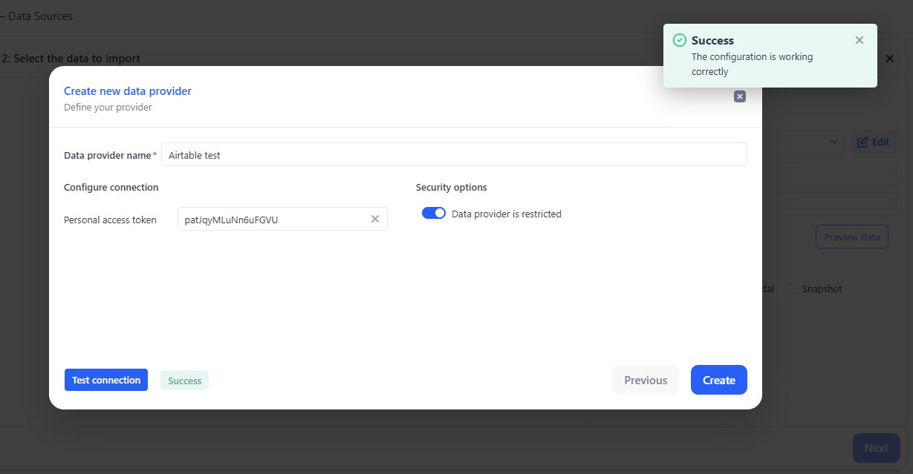Click the green checkmark icon in the toast
The width and height of the screenshot is (913, 474).
(x=678, y=40)
